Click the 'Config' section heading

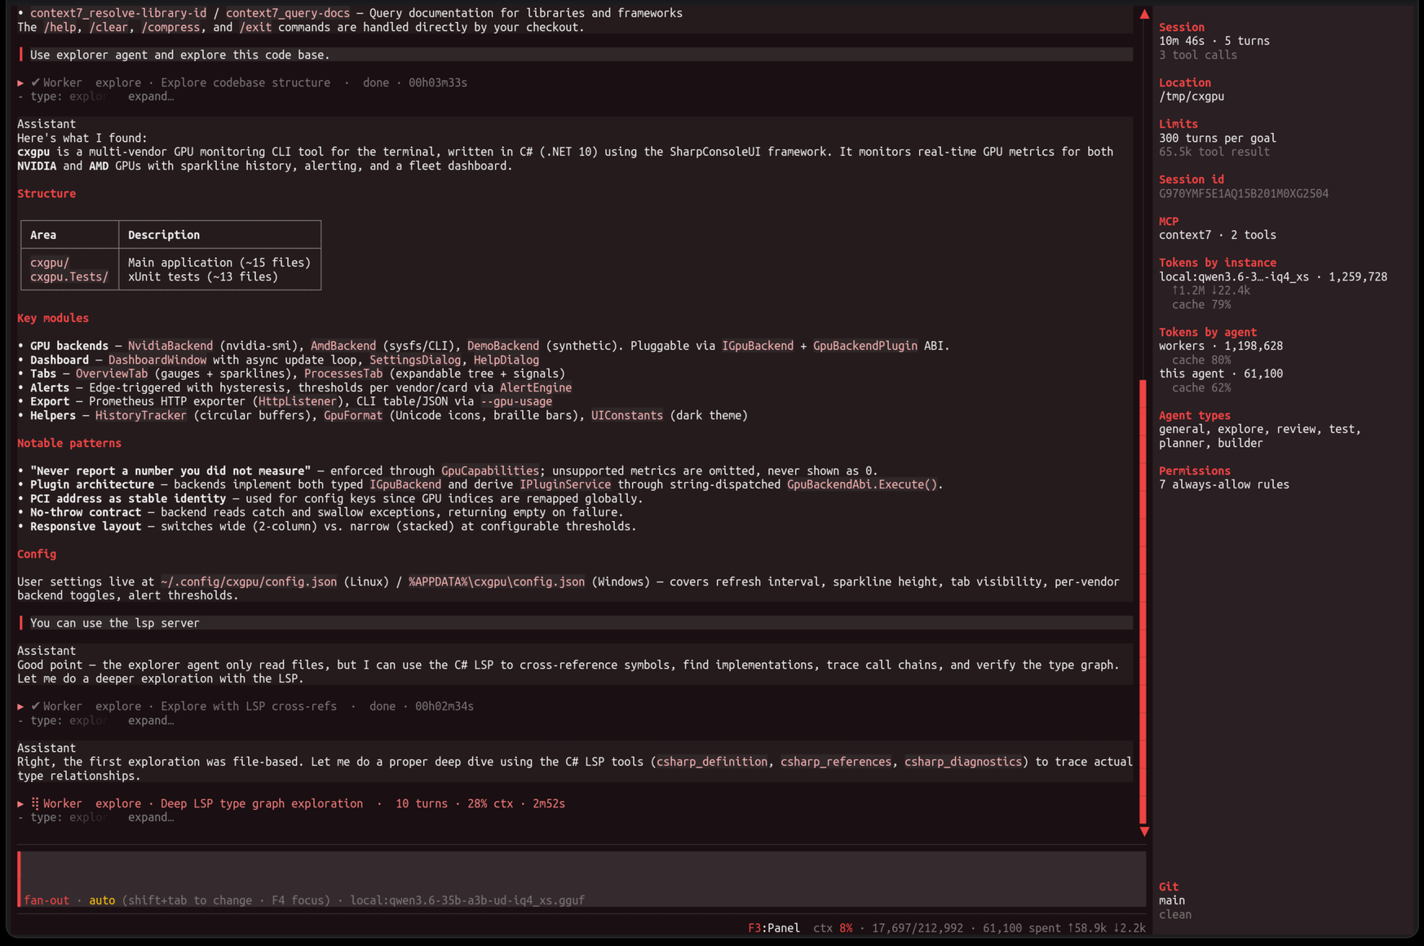pos(37,554)
